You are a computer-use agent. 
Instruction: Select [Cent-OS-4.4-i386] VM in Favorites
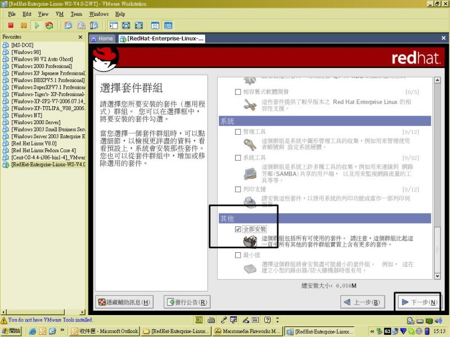coord(48,157)
